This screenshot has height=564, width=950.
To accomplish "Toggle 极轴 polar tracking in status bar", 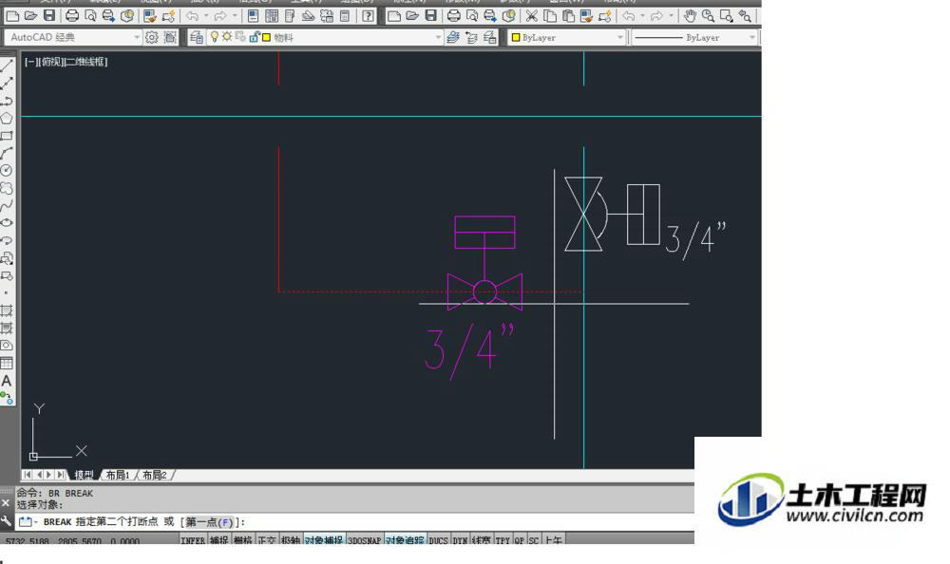I will click(290, 539).
